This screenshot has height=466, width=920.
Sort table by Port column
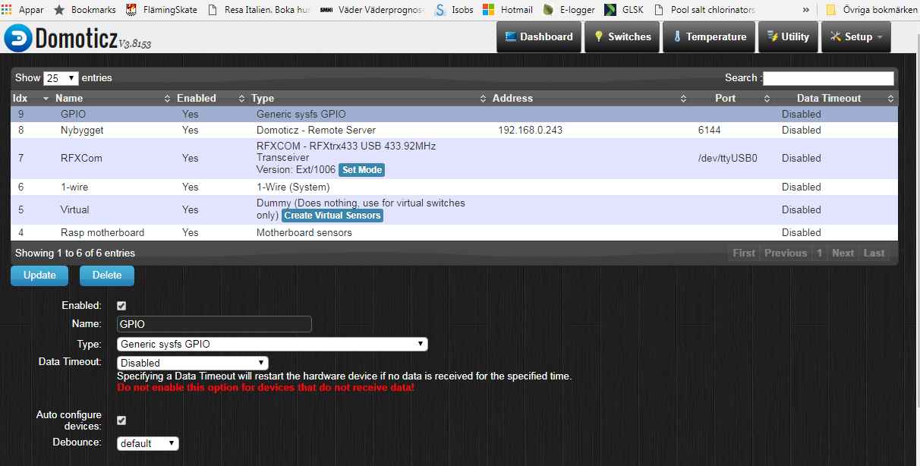point(732,99)
